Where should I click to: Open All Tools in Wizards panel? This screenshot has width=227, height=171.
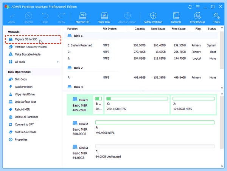point(20,62)
